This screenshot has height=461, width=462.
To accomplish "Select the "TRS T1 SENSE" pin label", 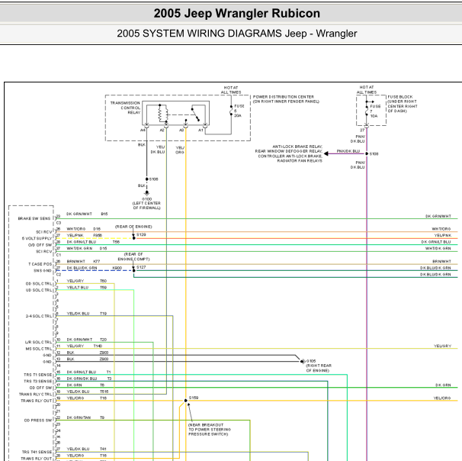I will (37, 375).
